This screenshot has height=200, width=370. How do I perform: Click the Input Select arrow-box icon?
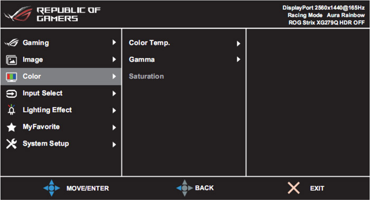tap(11, 94)
